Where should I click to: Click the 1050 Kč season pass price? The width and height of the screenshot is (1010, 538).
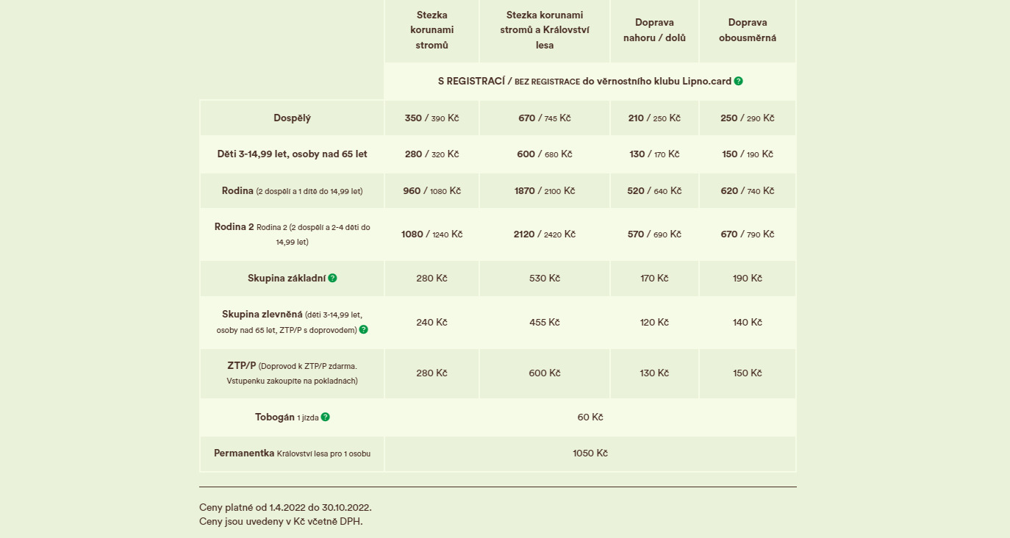(x=590, y=453)
